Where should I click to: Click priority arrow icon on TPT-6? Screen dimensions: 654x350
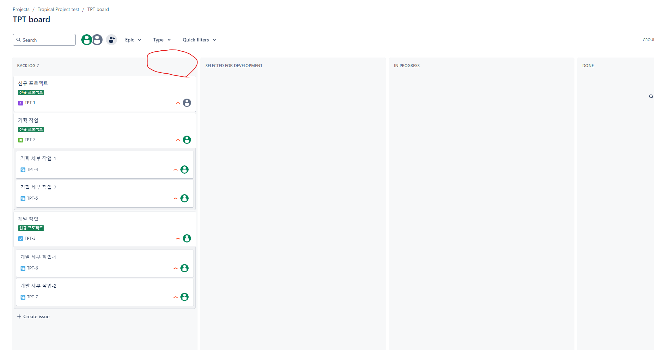click(x=176, y=268)
